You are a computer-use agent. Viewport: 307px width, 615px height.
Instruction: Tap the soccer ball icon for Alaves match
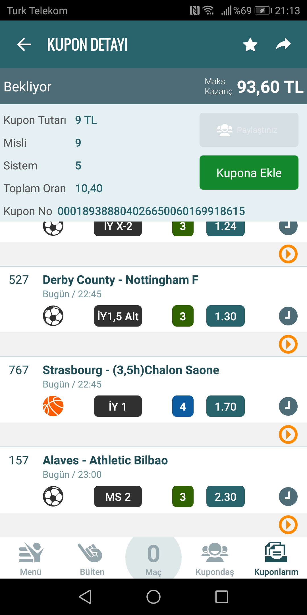pos(53,496)
